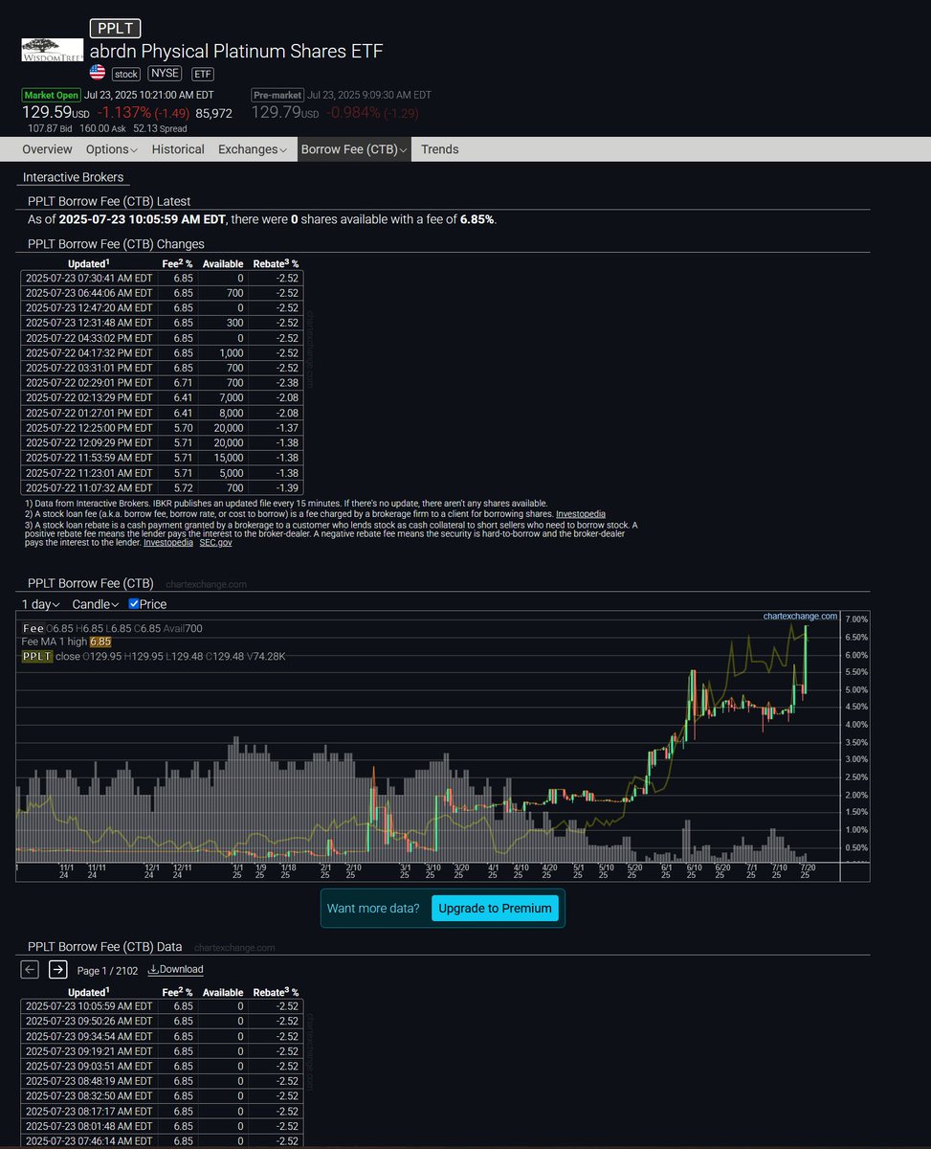The width and height of the screenshot is (931, 1149).
Task: Click the Pre-market status badge
Action: click(x=277, y=95)
